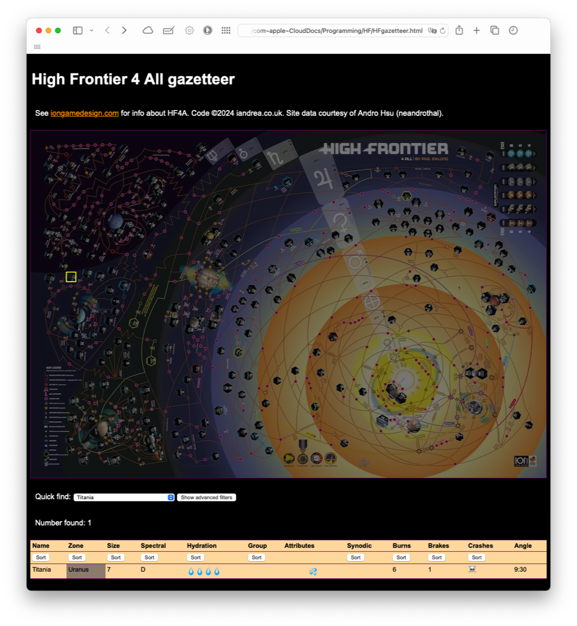Click the circular shield extension icon
This screenshot has height=626, width=577.
pyautogui.click(x=208, y=30)
